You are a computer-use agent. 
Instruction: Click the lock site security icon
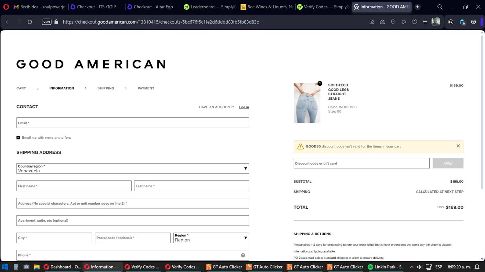pyautogui.click(x=56, y=22)
